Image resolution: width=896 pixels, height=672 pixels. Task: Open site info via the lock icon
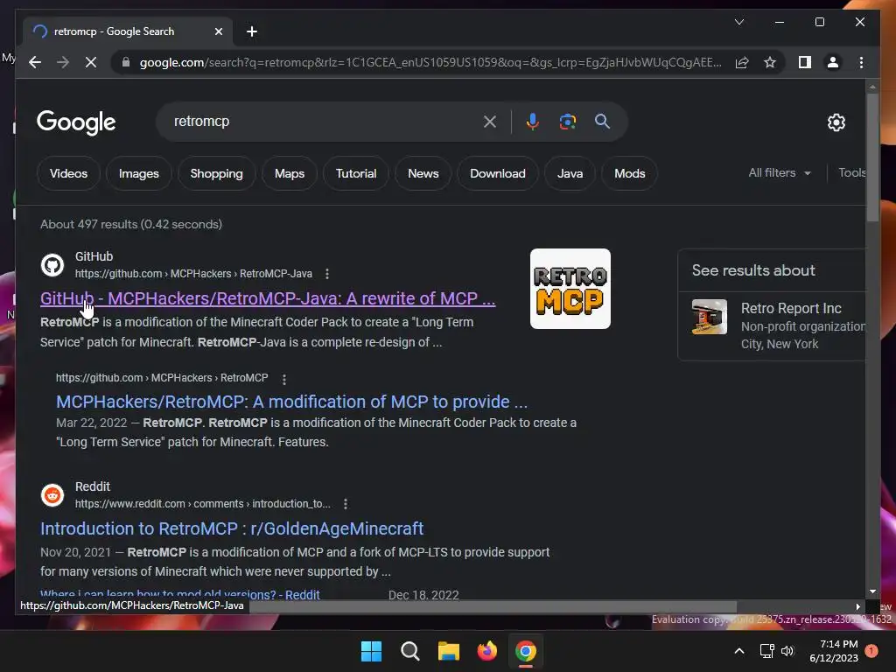click(126, 62)
